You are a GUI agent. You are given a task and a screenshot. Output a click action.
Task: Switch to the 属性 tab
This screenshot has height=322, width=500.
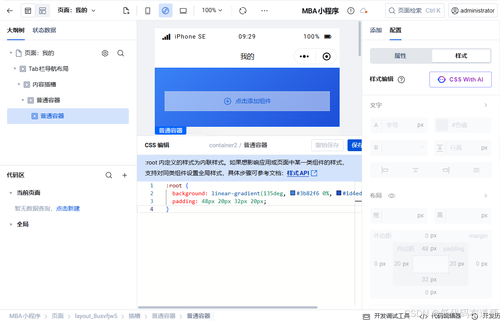[400, 56]
